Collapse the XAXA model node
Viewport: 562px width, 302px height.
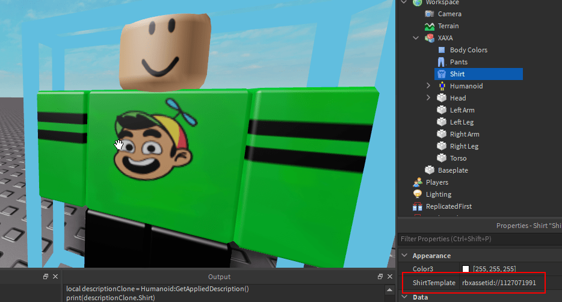pyautogui.click(x=416, y=38)
